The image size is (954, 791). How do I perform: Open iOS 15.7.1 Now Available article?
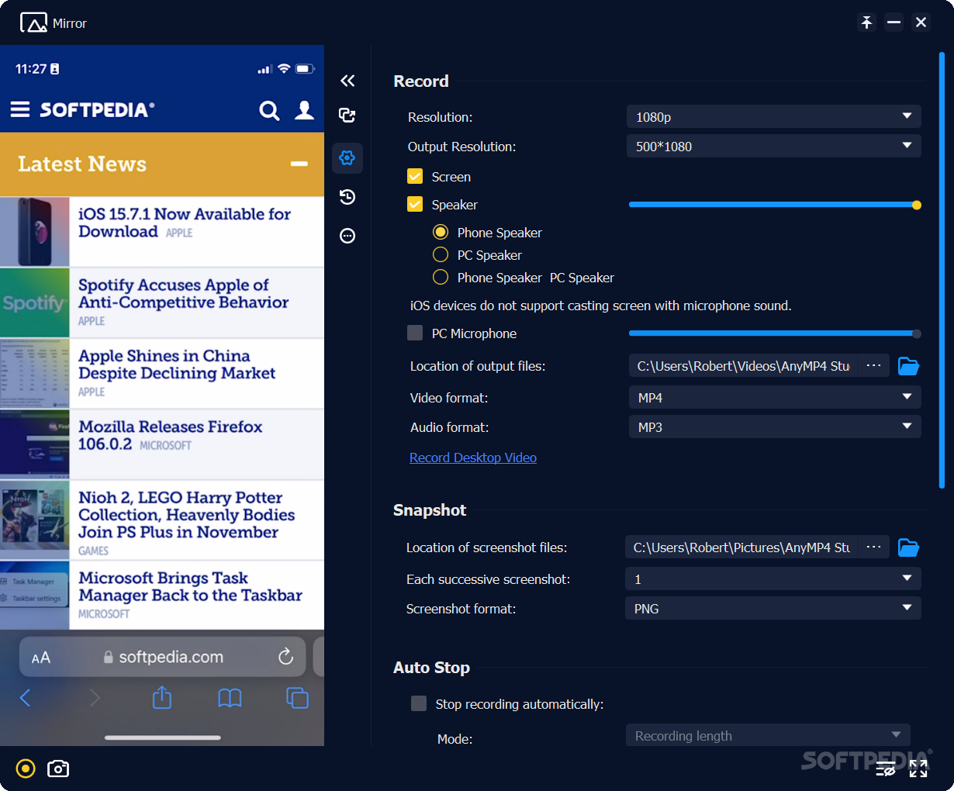coord(185,223)
